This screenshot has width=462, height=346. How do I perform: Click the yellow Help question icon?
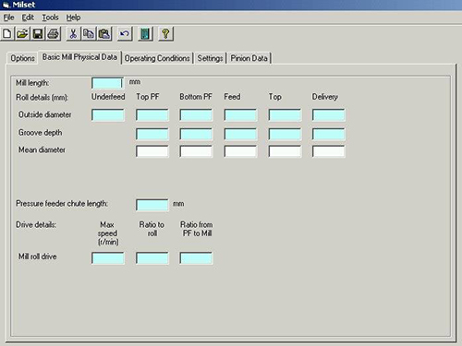[165, 33]
